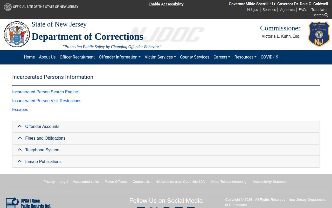Open the Careers dropdown menu
332x208 pixels.
pyautogui.click(x=222, y=57)
